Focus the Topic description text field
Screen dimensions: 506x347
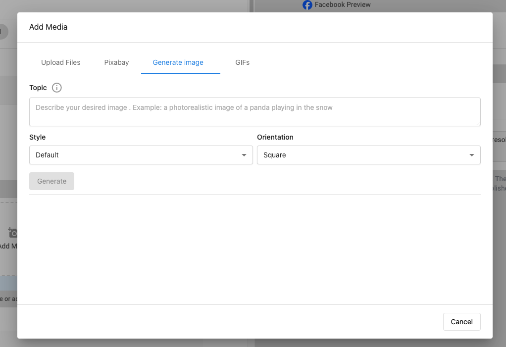(x=254, y=111)
